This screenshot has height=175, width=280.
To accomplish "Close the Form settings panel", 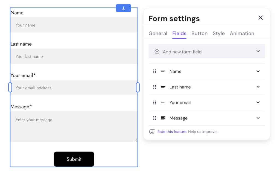I will [260, 17].
